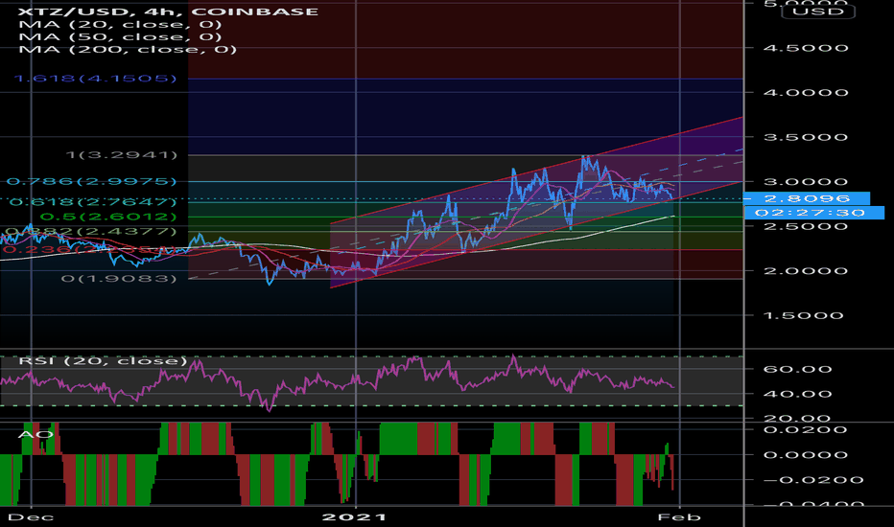Click the 1.5000 price axis label
Viewport: 894px width, 527px height.
pos(804,315)
